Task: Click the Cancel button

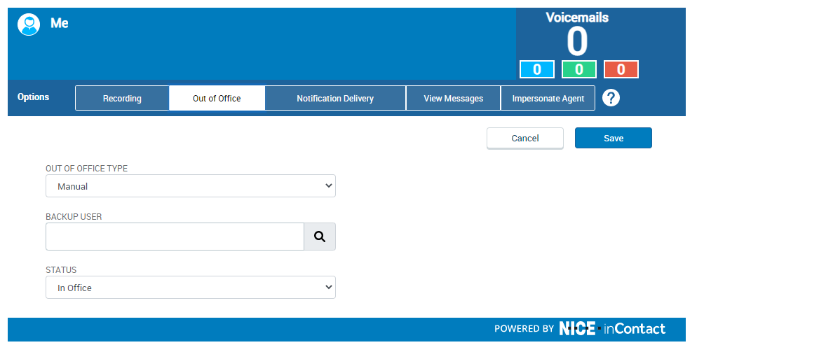Action: 525,139
